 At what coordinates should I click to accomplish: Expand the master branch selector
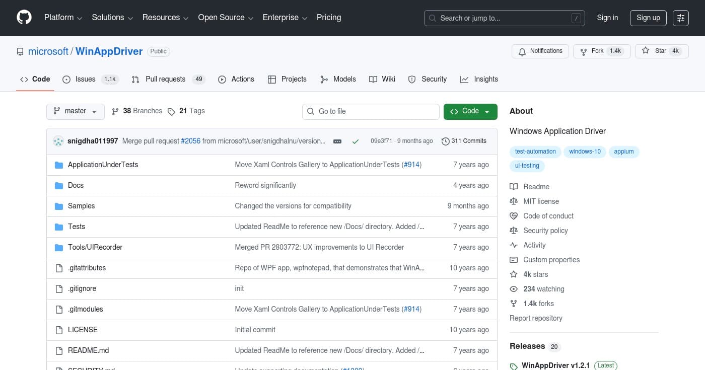pos(75,111)
